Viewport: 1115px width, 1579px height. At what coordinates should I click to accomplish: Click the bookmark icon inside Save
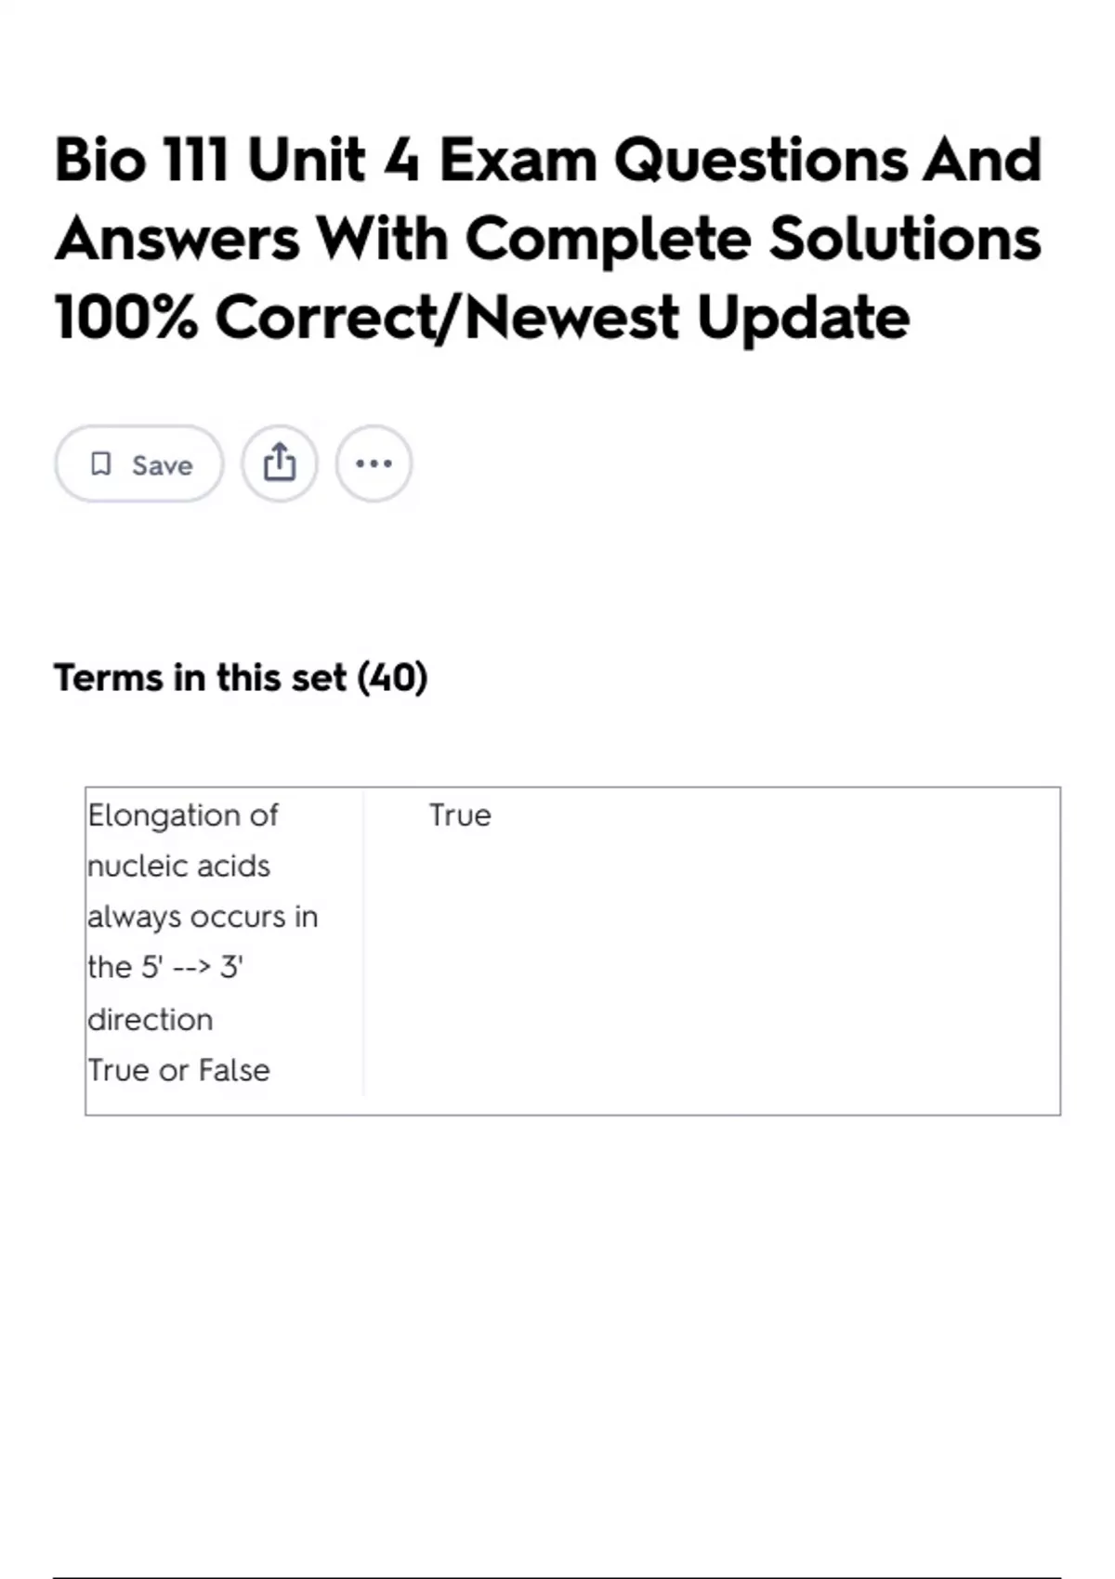100,463
